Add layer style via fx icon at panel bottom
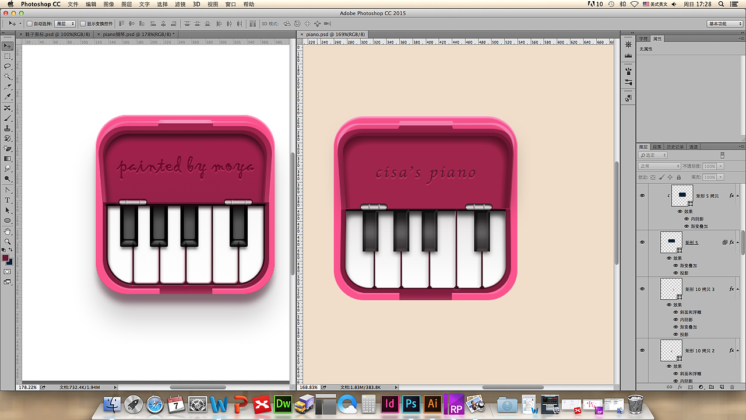Screen dimensions: 746x420 tap(680, 387)
